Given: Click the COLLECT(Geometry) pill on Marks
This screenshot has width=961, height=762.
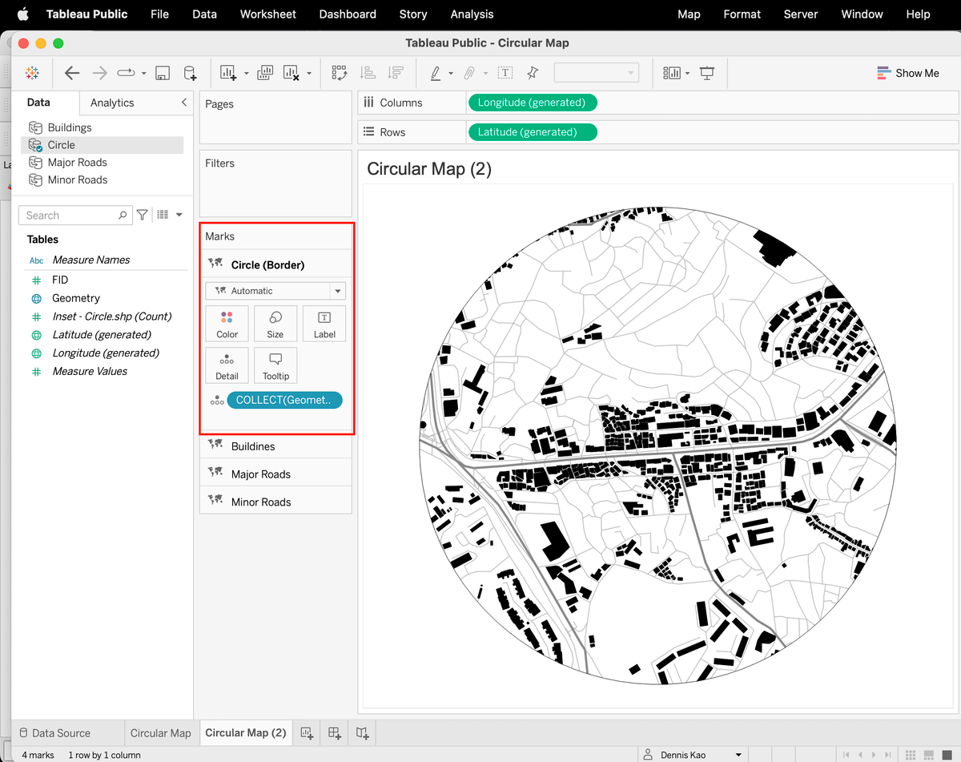Looking at the screenshot, I should 284,401.
